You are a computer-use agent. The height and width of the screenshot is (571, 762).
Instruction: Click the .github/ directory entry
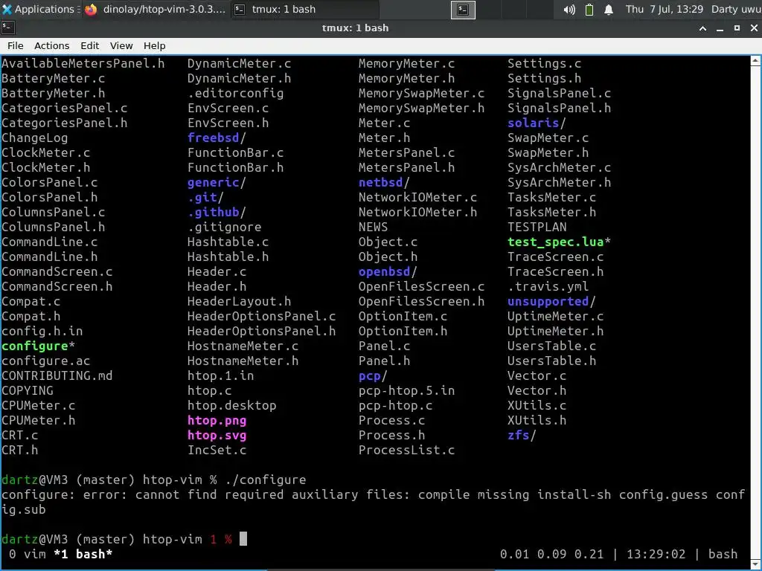(217, 212)
